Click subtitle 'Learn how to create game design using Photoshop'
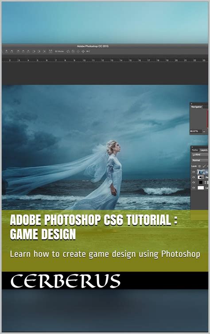210x334 pixels. click(105, 254)
